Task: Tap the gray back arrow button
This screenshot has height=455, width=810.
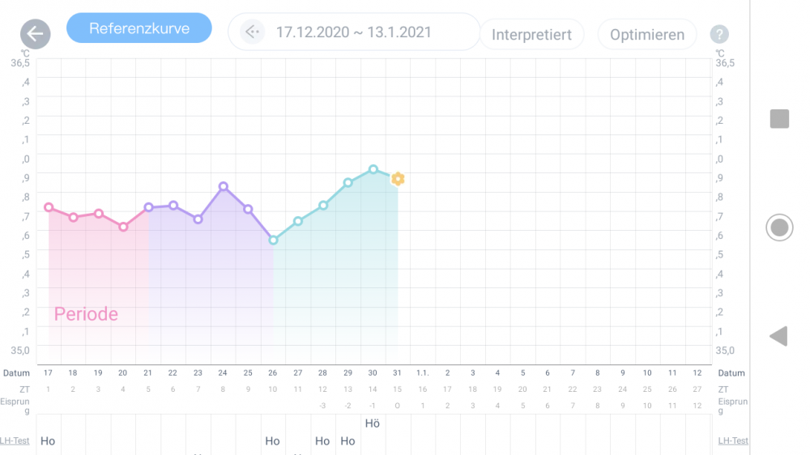Action: (35, 34)
